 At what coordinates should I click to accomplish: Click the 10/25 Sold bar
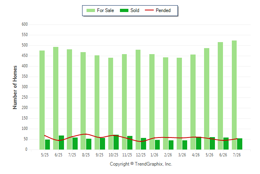[x=116, y=142]
